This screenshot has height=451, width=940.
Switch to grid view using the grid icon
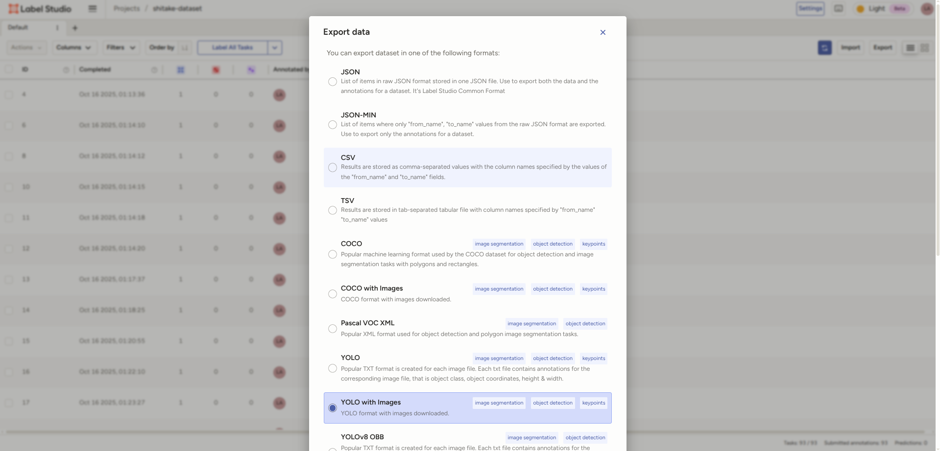[x=925, y=47]
